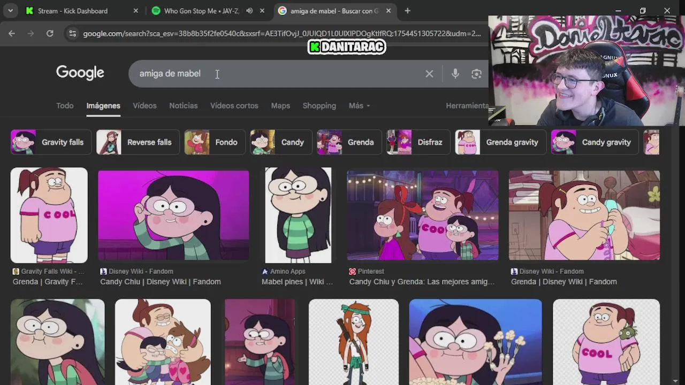
Task: Open the Shopping results tab
Action: [x=319, y=106]
